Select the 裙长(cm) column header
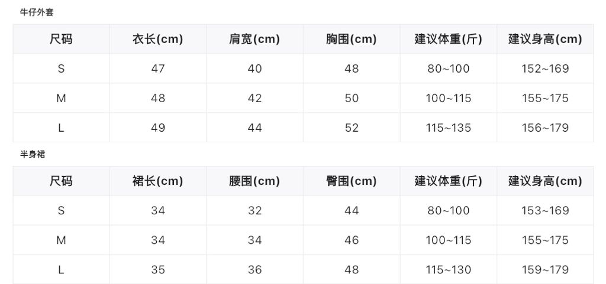This screenshot has height=284, width=606. (x=157, y=181)
